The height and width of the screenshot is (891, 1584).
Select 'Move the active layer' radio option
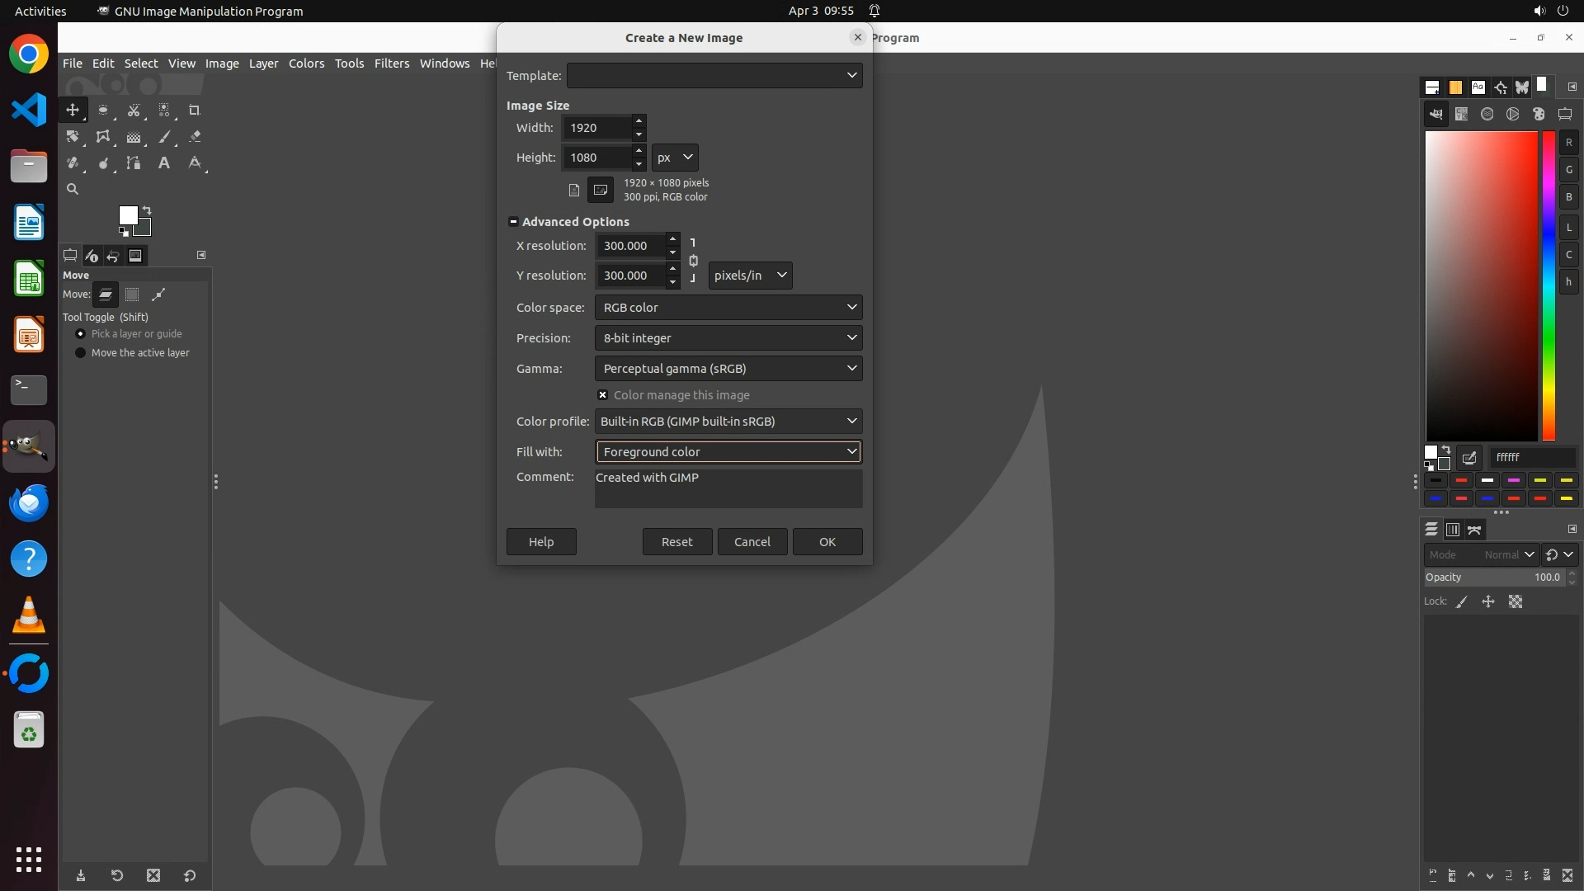[81, 353]
